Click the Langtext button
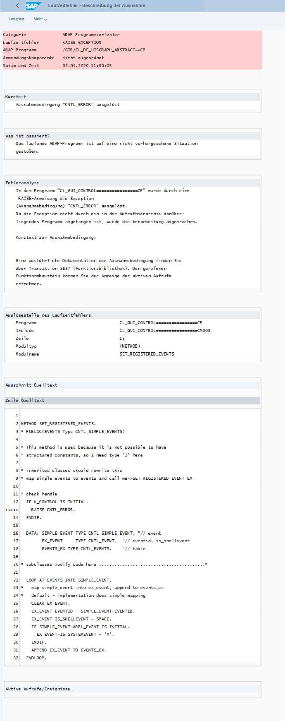 click(17, 19)
